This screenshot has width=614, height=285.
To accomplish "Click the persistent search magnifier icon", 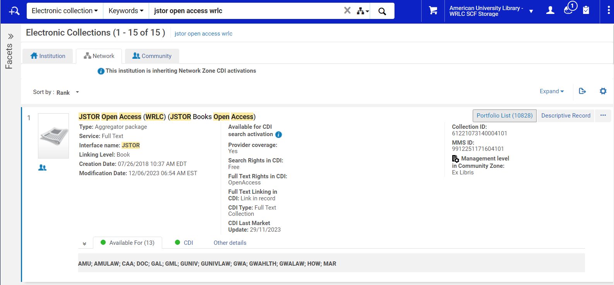I will pos(14,11).
